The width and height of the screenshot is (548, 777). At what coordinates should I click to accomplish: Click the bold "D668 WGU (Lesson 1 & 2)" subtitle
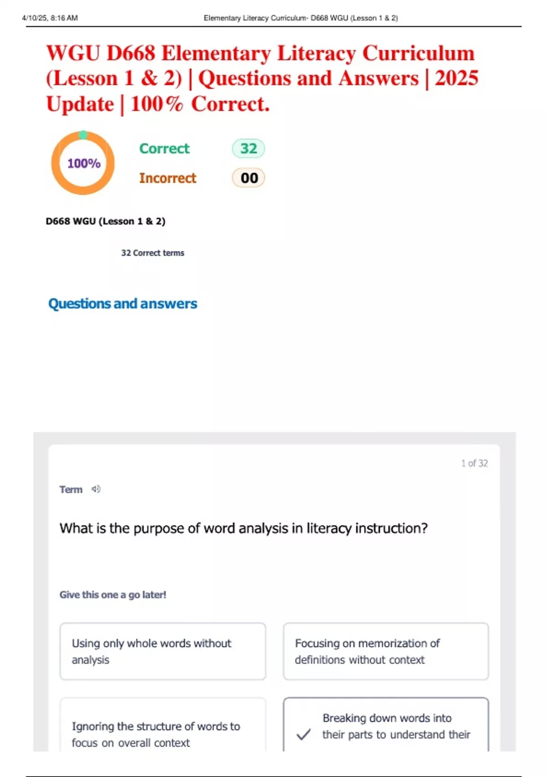[x=105, y=221]
